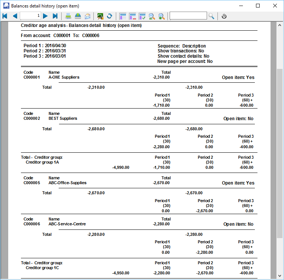
Task: Refresh the report with circular arrows icon
Action: coord(109,16)
